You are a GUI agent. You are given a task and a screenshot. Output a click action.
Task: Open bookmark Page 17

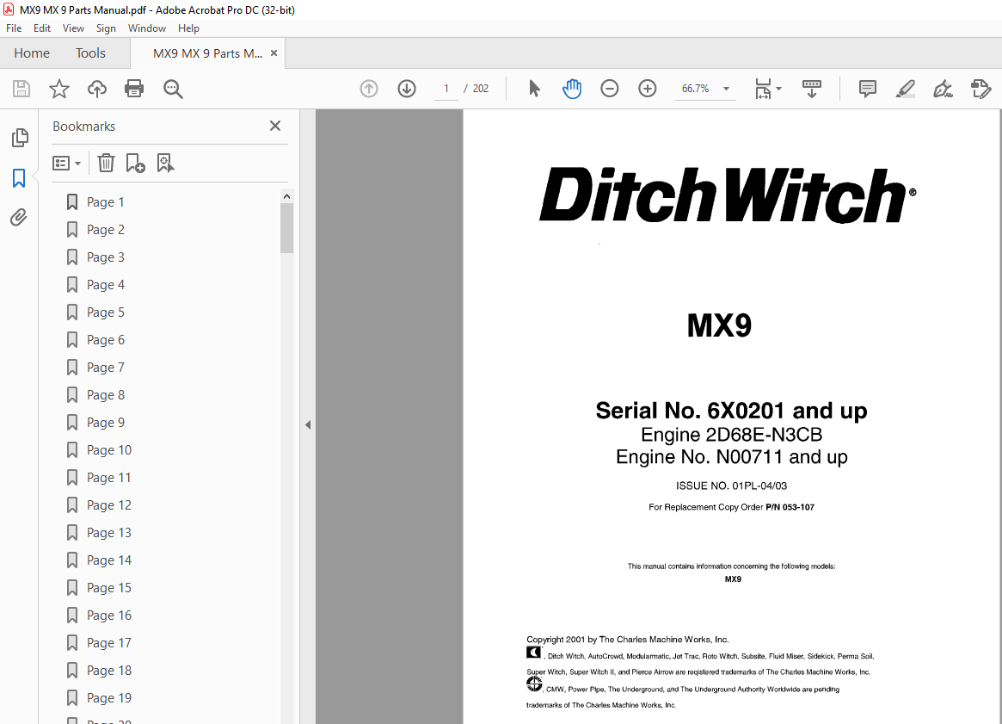point(108,642)
